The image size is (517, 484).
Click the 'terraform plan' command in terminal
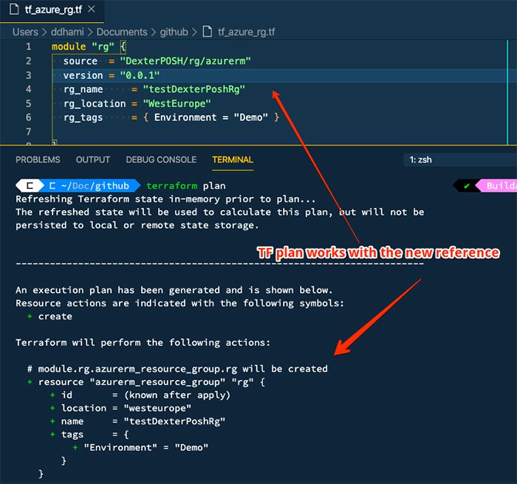click(x=186, y=186)
